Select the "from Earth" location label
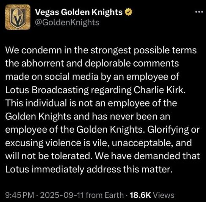 [105, 195]
